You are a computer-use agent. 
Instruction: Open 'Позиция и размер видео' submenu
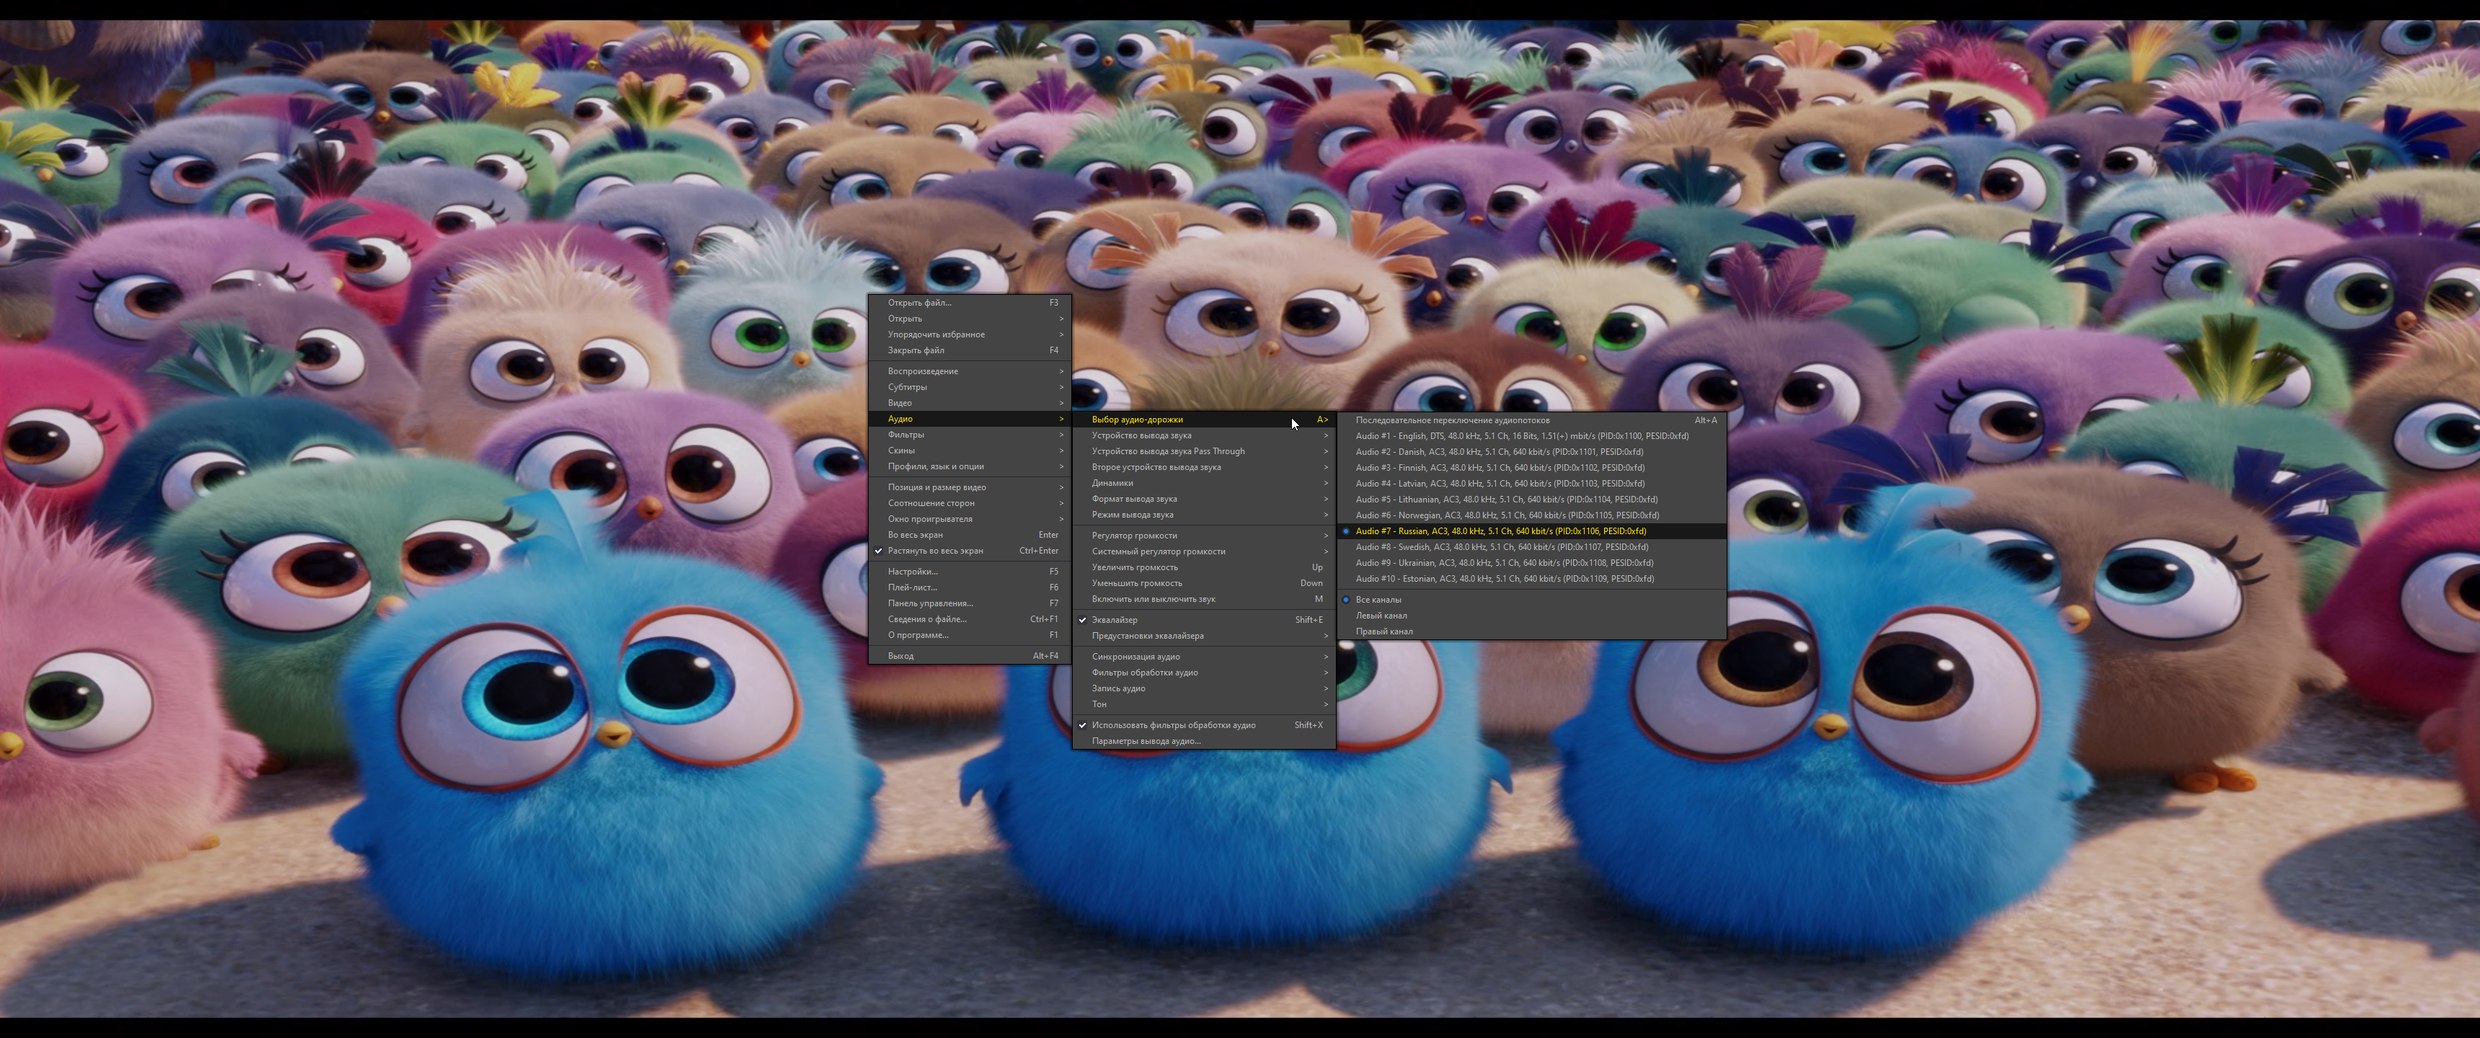(970, 487)
